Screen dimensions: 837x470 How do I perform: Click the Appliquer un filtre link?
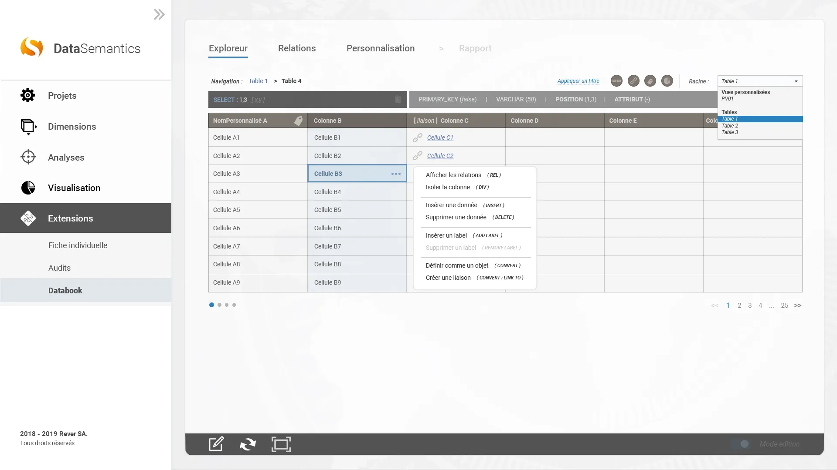click(x=578, y=81)
